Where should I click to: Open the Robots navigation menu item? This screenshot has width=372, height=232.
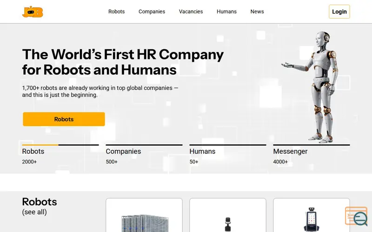117,12
